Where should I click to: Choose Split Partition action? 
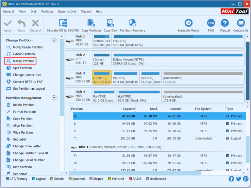click(x=22, y=68)
